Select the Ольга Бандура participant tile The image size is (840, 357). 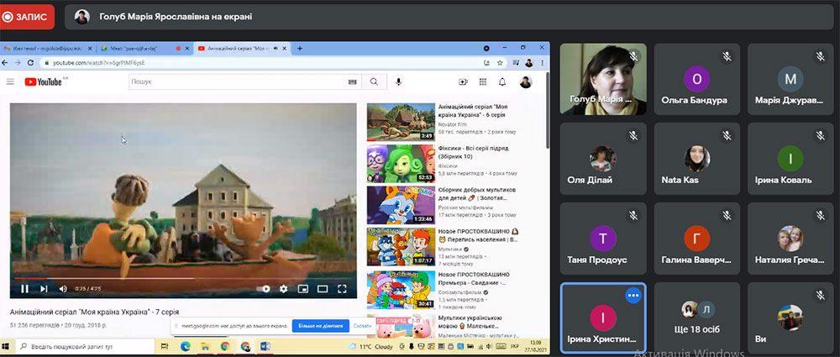coord(697,79)
